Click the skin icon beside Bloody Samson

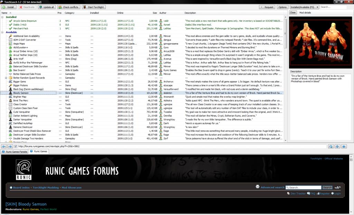[10, 93]
